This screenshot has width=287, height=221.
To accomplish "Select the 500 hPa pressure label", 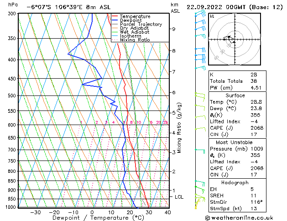I will tap(13, 96).
